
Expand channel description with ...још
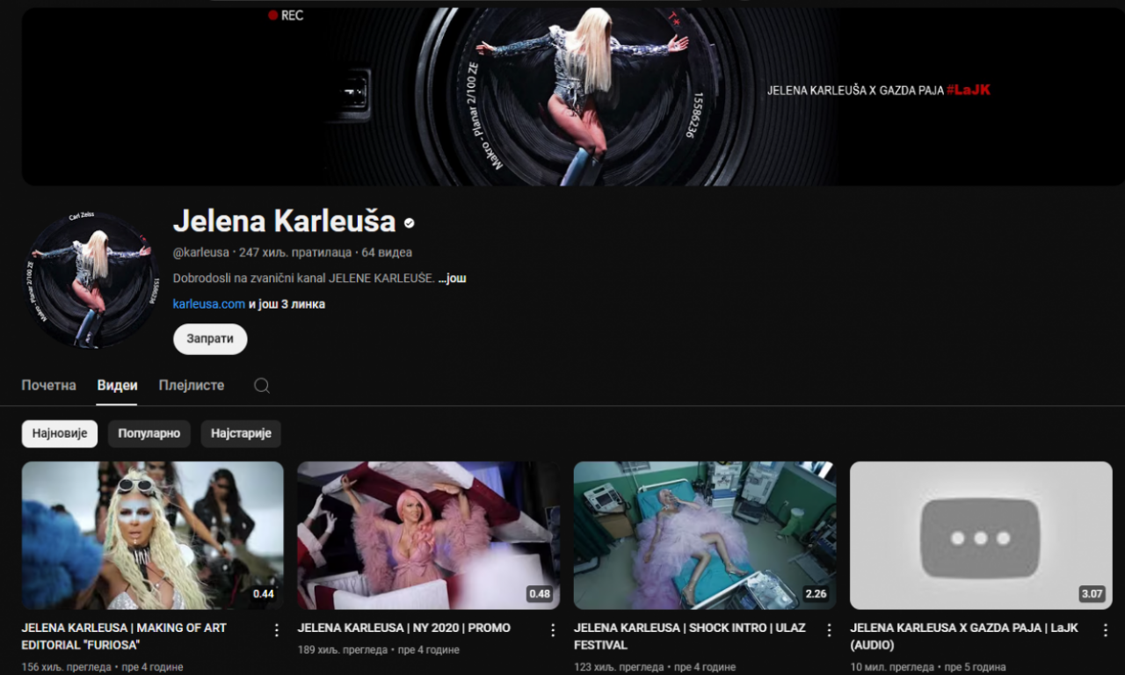pos(452,278)
